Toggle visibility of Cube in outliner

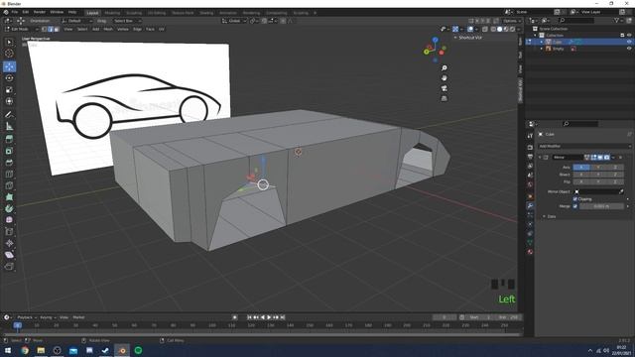[629, 42]
